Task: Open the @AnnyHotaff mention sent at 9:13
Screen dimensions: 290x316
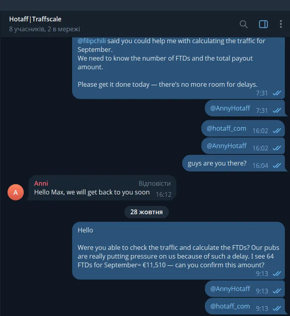Action: 230,289
